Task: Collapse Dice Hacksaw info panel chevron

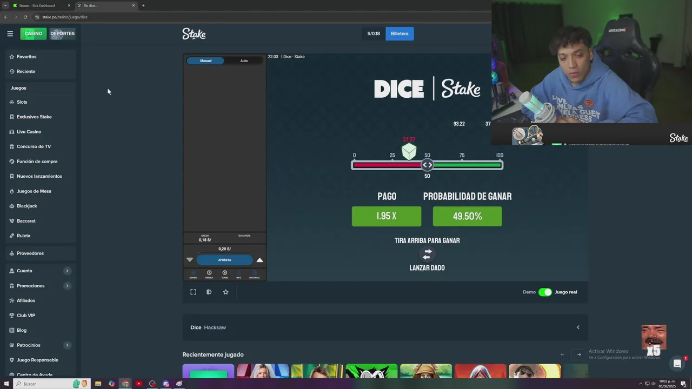Action: coord(578,327)
